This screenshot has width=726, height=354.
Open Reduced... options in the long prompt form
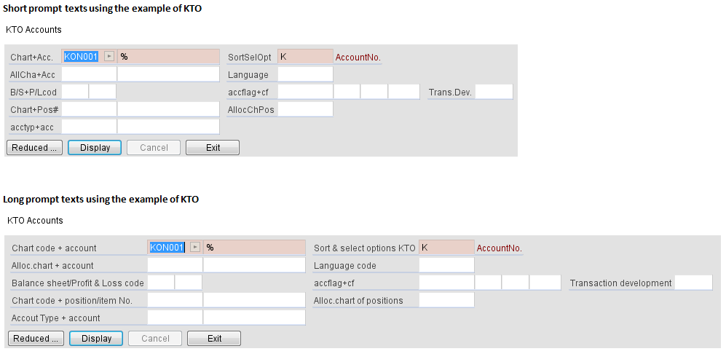coord(36,339)
